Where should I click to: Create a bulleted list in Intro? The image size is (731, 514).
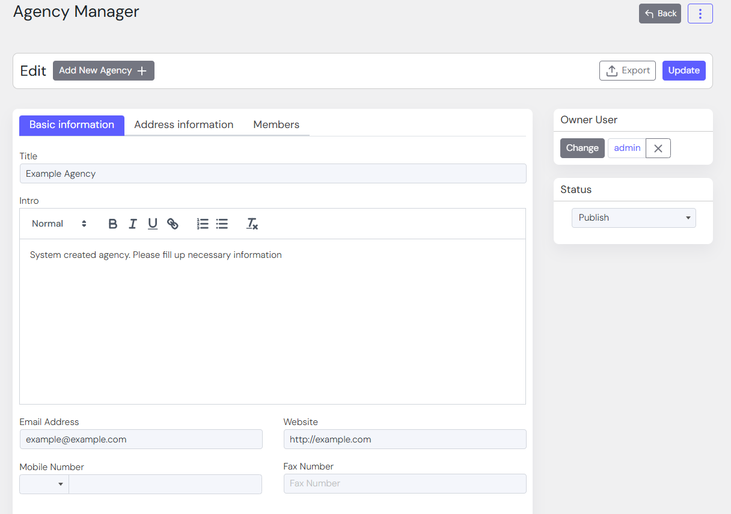(x=222, y=224)
